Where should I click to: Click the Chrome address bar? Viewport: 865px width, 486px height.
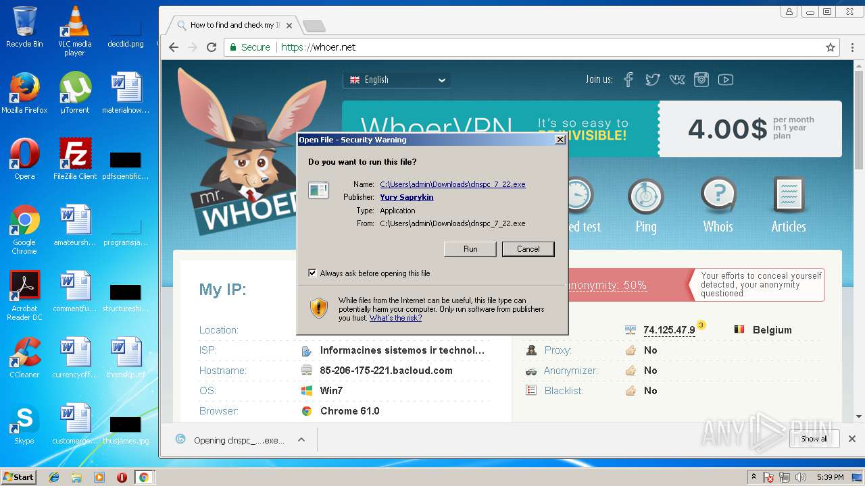pos(530,47)
